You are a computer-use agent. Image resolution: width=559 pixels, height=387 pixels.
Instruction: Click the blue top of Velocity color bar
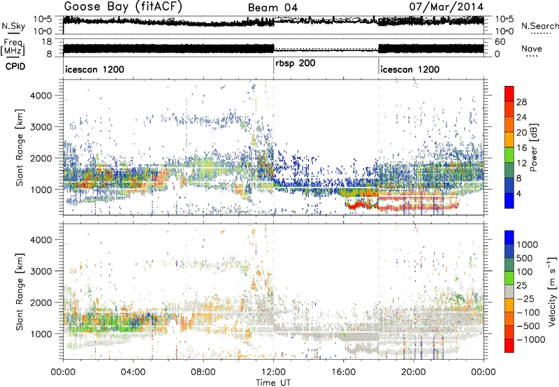click(x=509, y=238)
